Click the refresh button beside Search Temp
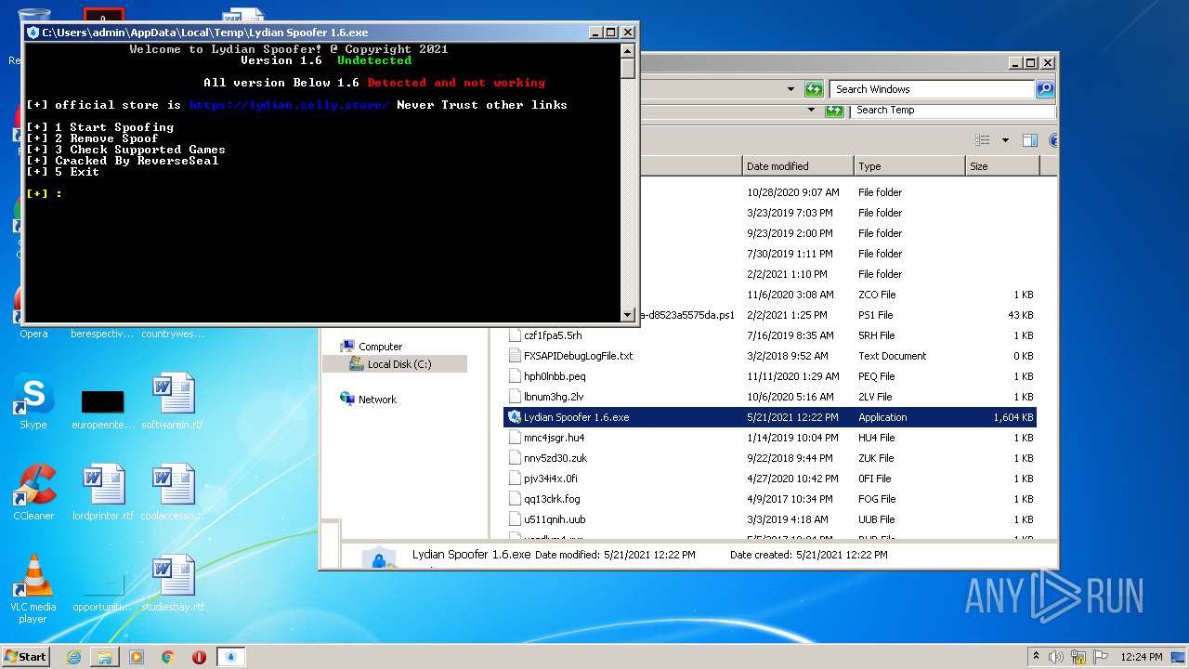Screen dimensions: 1189x669 click(834, 110)
